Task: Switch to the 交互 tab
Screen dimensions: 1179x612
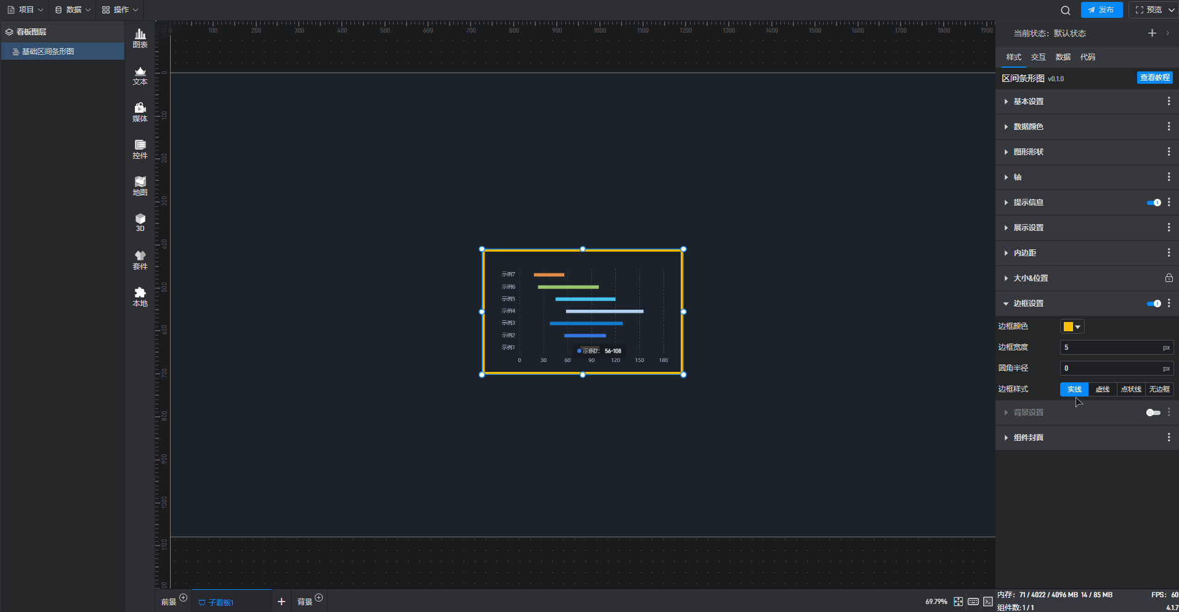Action: pyautogui.click(x=1038, y=57)
